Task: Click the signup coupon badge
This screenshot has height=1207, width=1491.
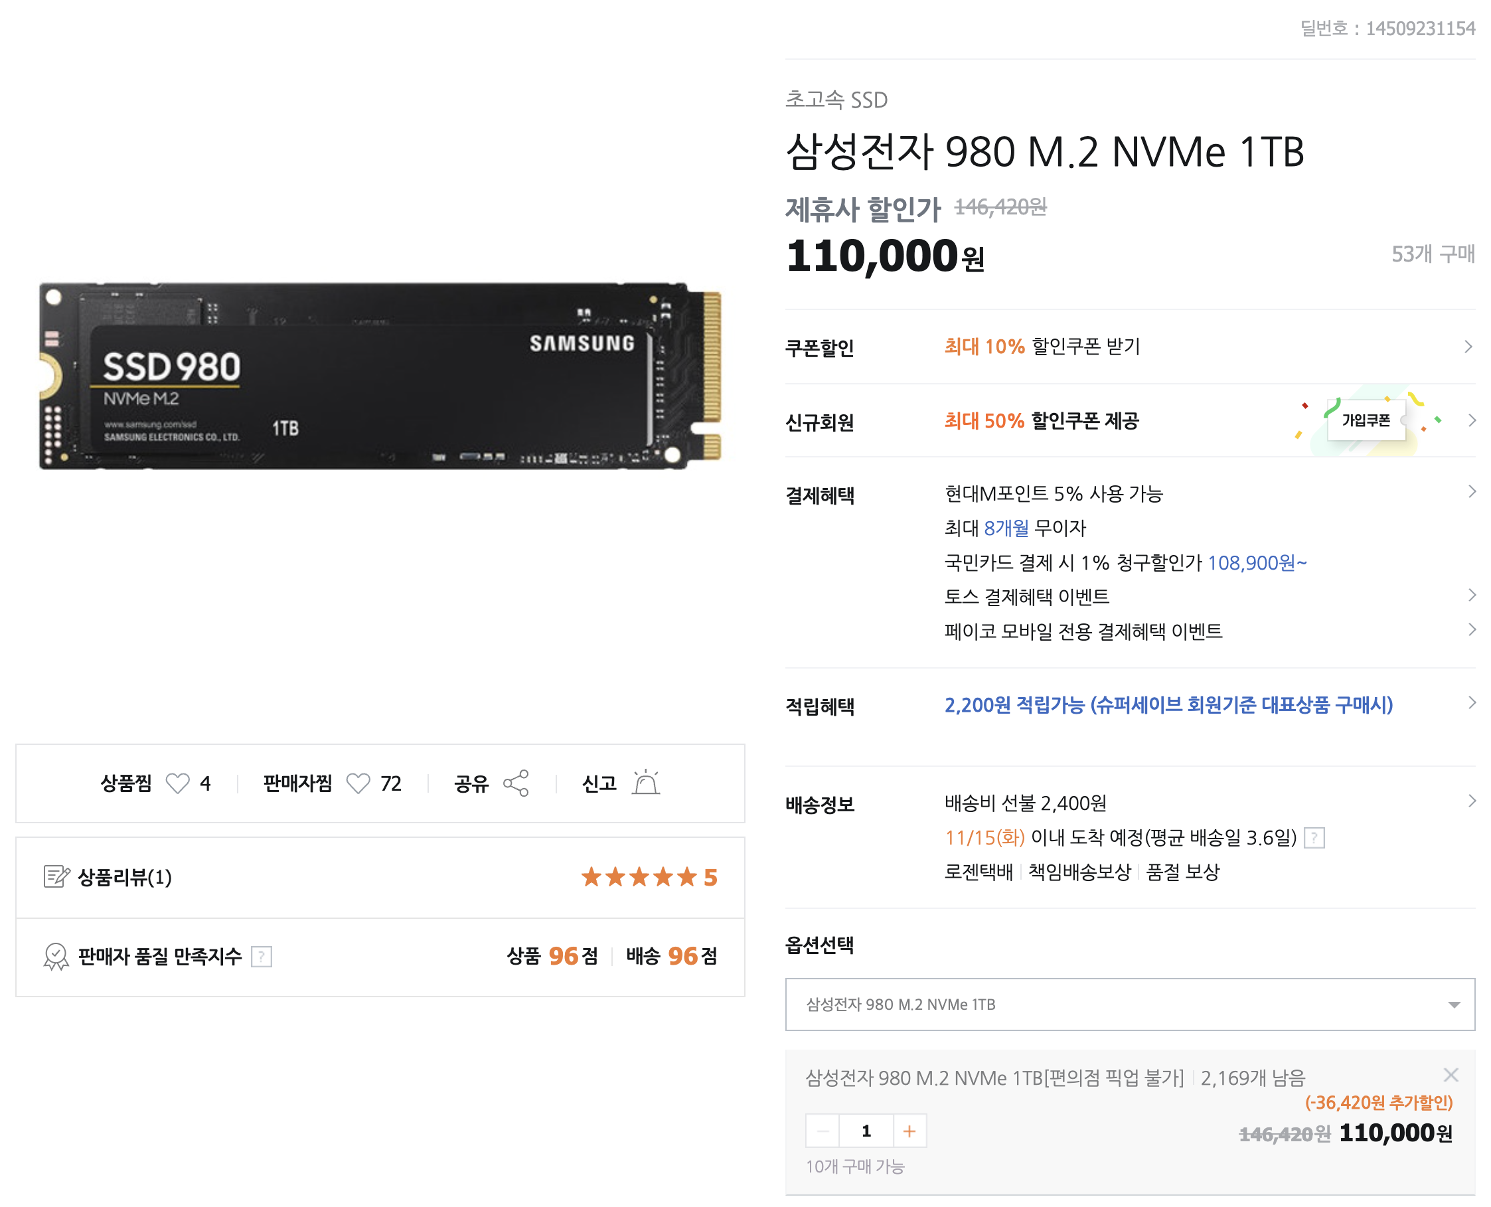Action: coord(1366,421)
